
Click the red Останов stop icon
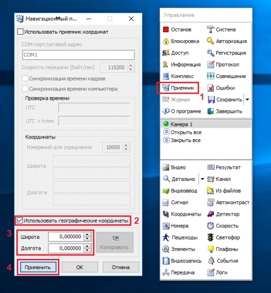pos(166,30)
